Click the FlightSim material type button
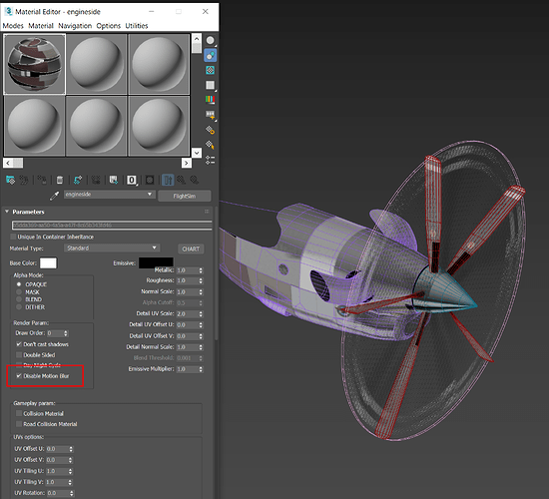Viewport: 549px width, 499px height. coord(185,196)
